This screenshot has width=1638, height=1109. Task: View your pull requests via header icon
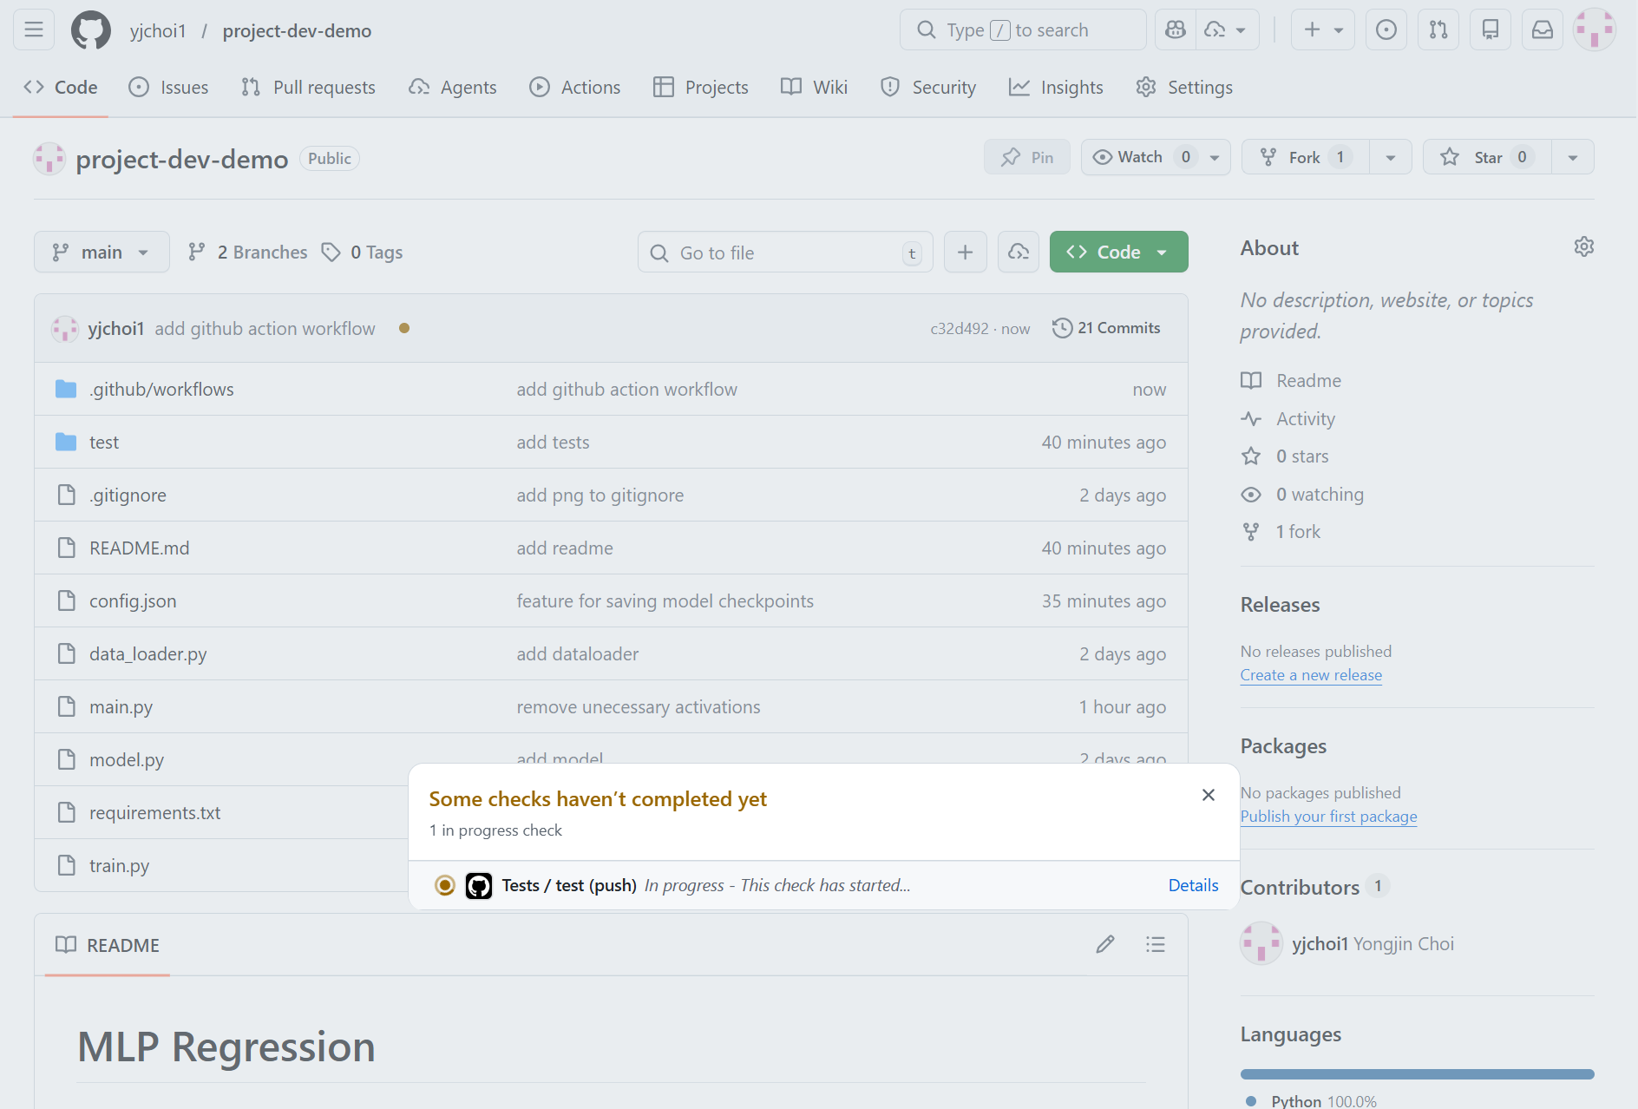[x=1438, y=29]
